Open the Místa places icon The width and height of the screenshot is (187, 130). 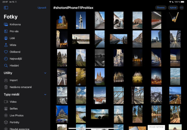coord(6,45)
